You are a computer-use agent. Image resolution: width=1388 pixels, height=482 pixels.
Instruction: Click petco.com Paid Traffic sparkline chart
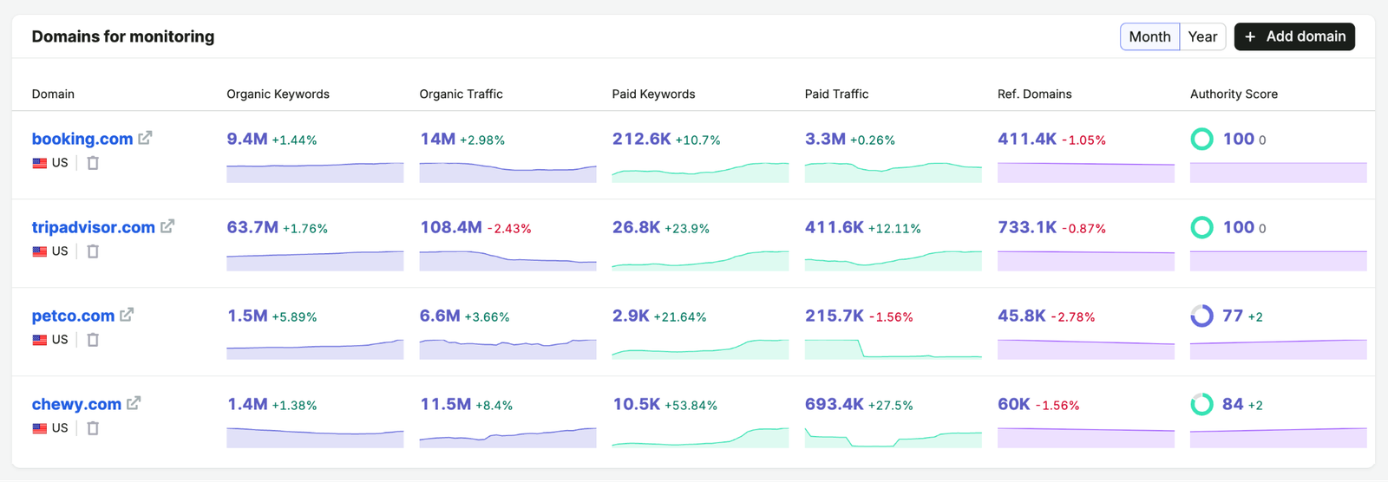point(893,348)
